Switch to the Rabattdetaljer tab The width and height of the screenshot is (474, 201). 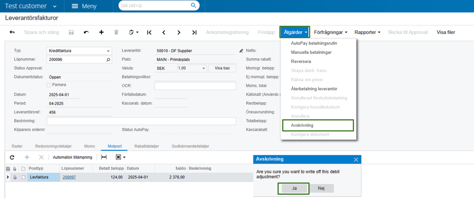point(147,146)
